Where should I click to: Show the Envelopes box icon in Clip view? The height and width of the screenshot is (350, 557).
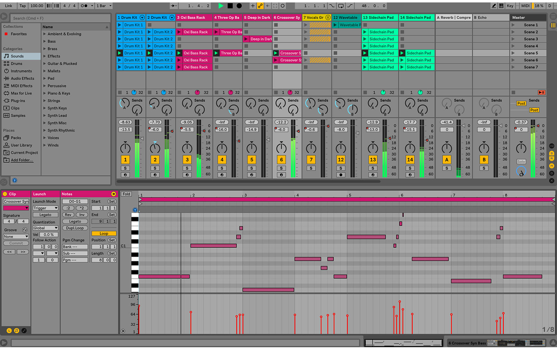[24, 331]
